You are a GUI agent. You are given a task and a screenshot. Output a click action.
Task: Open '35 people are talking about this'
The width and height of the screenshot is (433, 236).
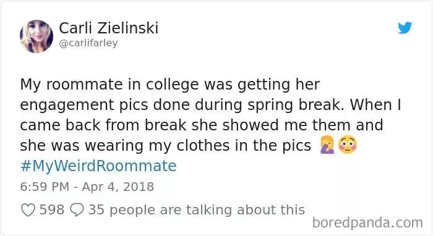coord(197,210)
